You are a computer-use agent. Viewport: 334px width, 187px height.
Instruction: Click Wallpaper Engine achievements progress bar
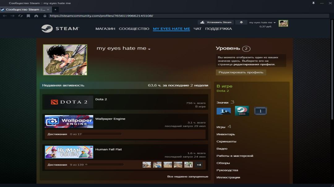coord(102,134)
